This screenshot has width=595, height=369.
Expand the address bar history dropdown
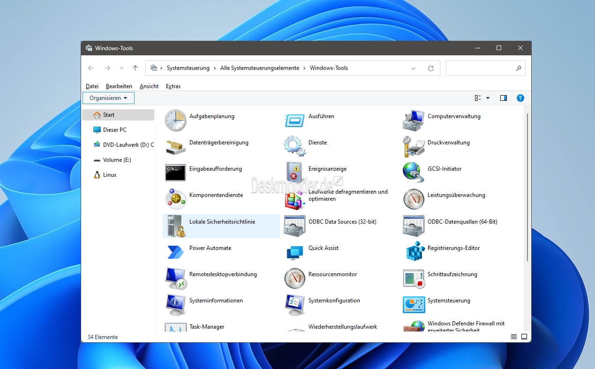click(x=414, y=68)
